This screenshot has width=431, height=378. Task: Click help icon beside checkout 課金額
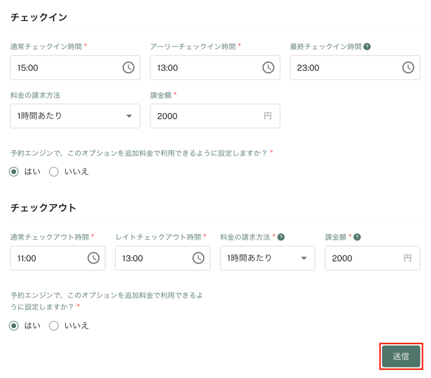click(357, 237)
